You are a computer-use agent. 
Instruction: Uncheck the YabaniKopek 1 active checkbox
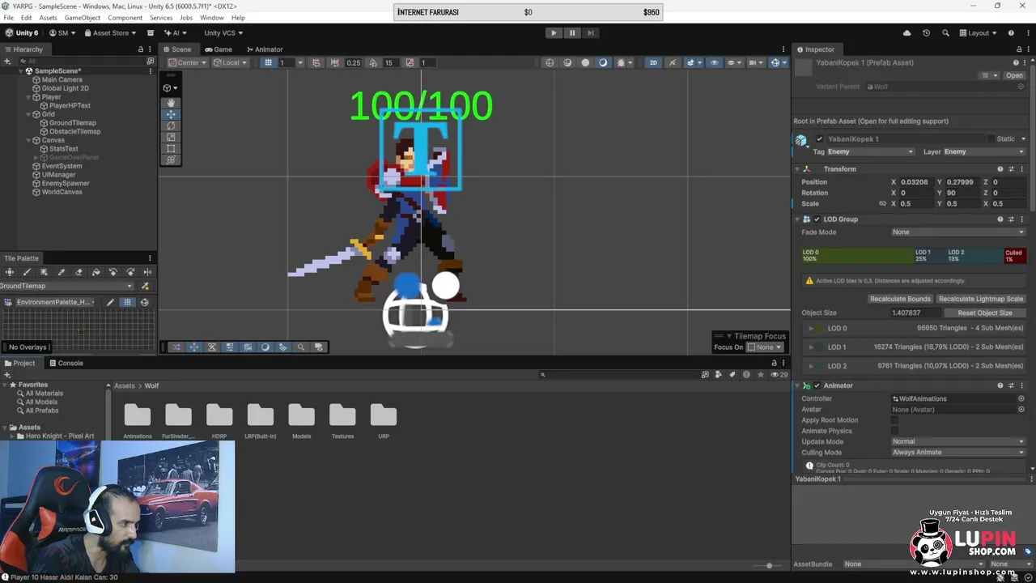coord(819,139)
